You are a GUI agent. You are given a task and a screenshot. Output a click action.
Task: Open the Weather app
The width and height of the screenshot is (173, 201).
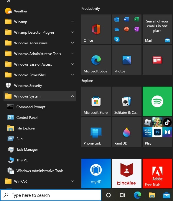pyautogui.click(x=39, y=11)
